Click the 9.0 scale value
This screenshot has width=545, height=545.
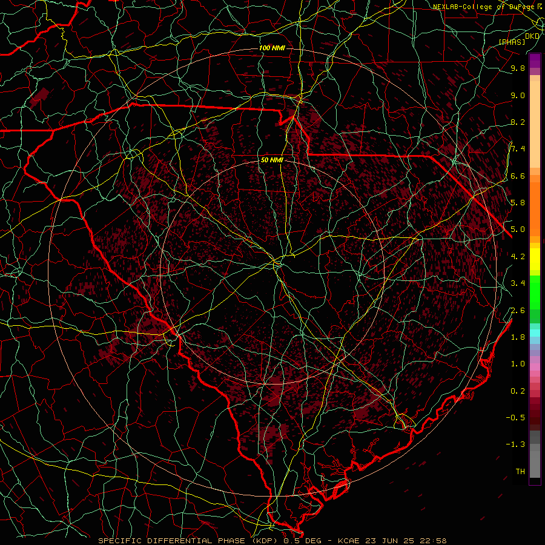pos(518,95)
